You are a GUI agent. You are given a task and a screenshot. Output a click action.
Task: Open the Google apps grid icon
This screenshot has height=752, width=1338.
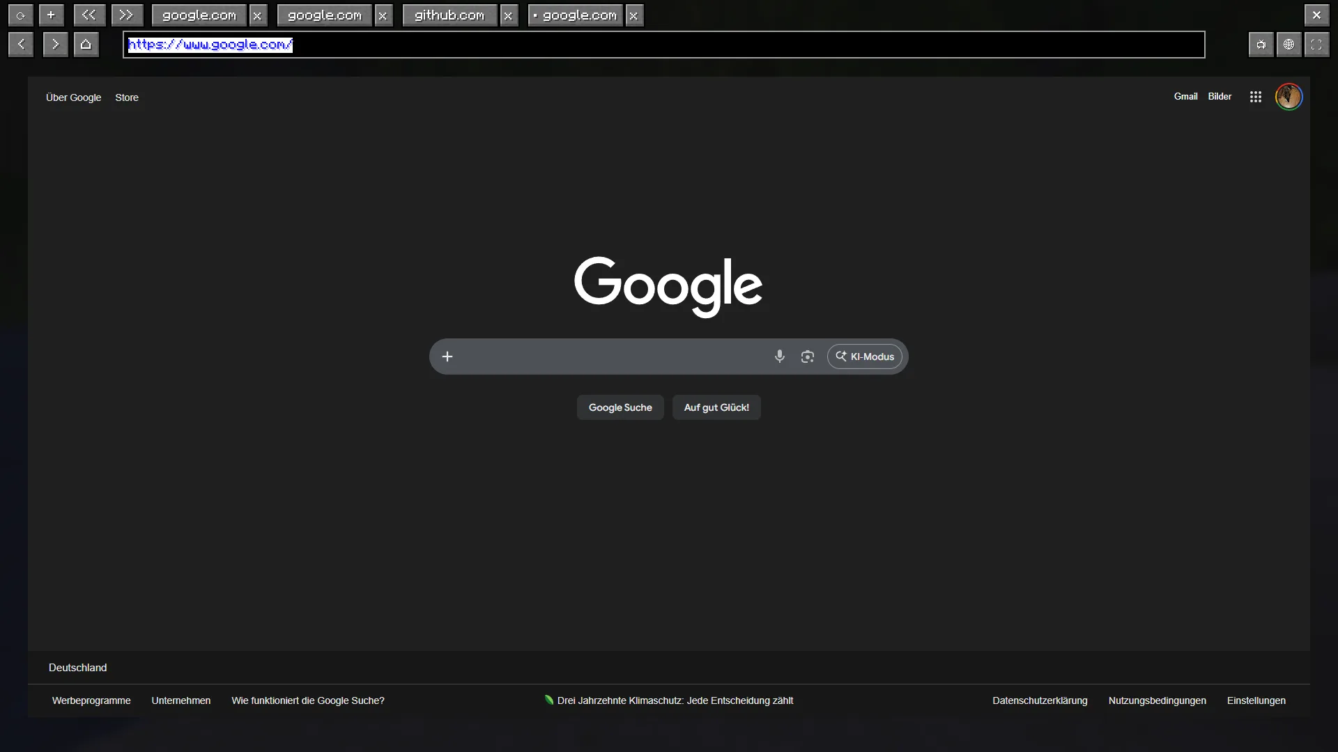[1256, 97]
